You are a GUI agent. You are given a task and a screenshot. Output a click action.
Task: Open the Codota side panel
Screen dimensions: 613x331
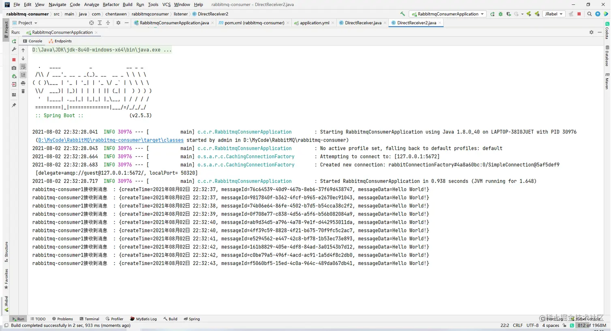[x=607, y=31]
